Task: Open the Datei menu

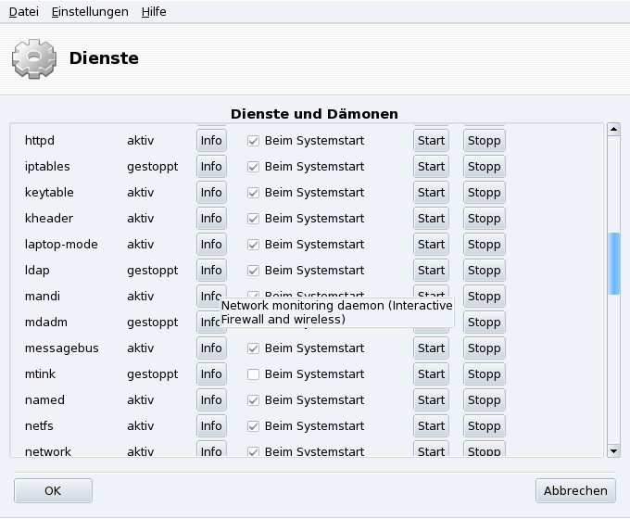Action: 24,12
